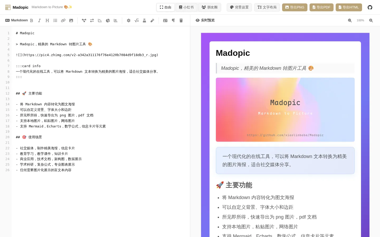Switch to the 小红书 layout mode

coord(186,7)
